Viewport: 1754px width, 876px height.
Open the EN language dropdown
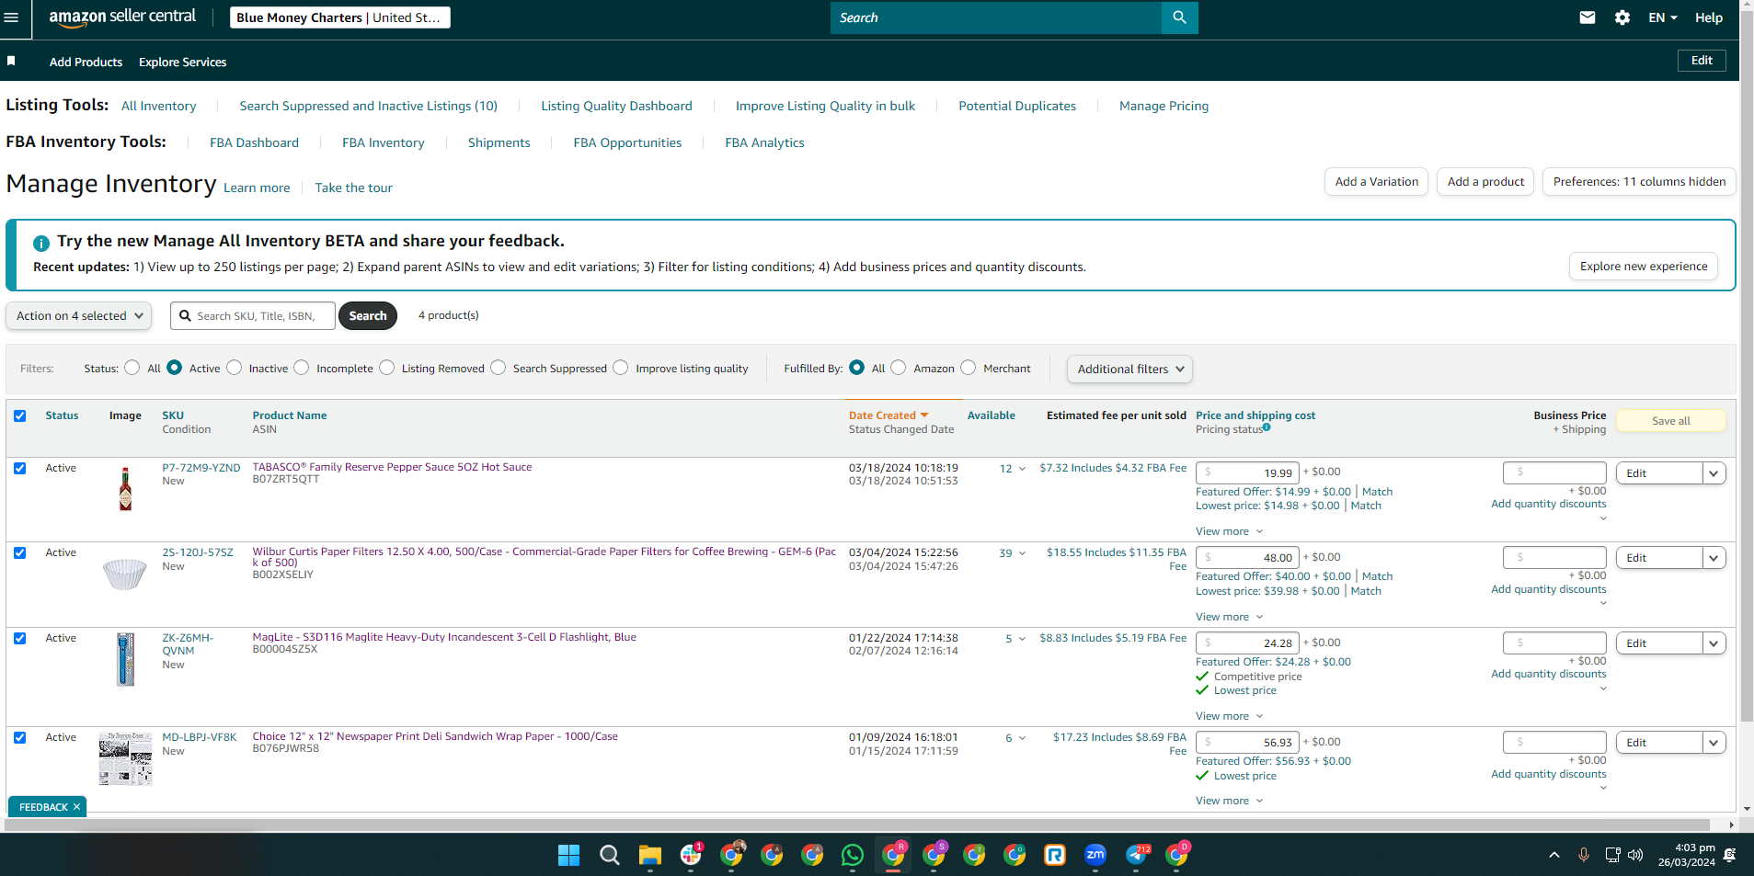[x=1663, y=17]
